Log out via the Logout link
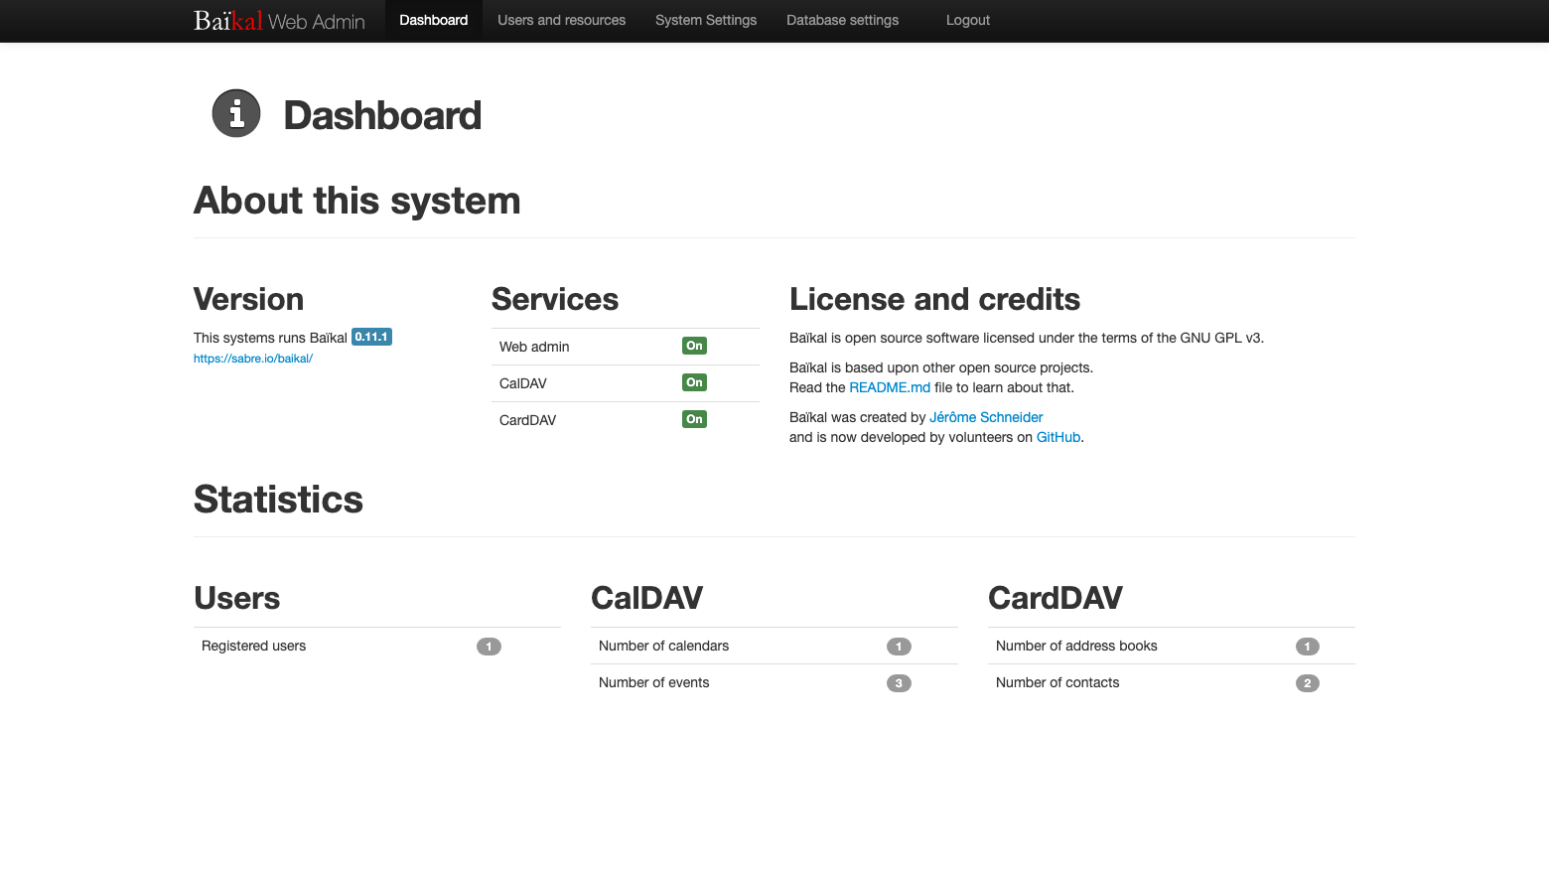The width and height of the screenshot is (1549, 872). click(x=968, y=20)
